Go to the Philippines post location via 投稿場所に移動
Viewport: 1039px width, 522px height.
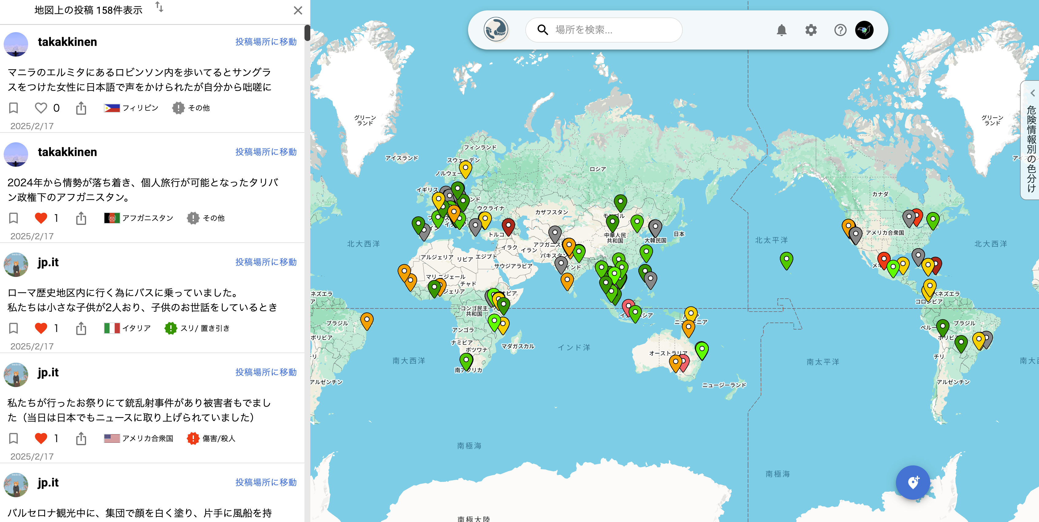(266, 42)
